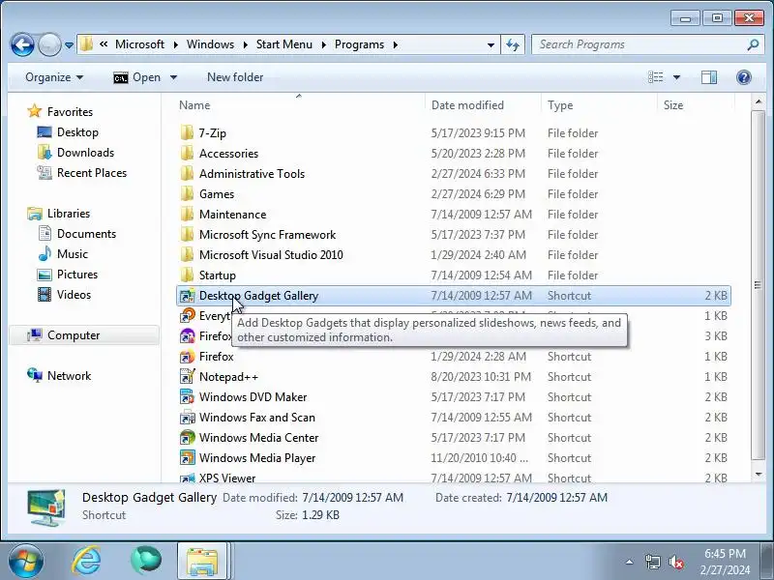Click the vertical scrollbar down arrow

(758, 475)
